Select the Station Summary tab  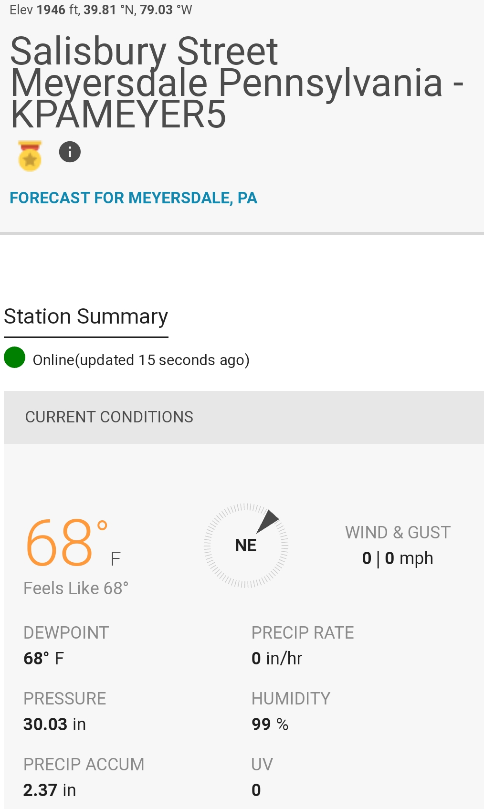86,317
